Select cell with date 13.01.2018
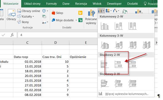Screen dimensions: 163x100 [x=27, y=66]
